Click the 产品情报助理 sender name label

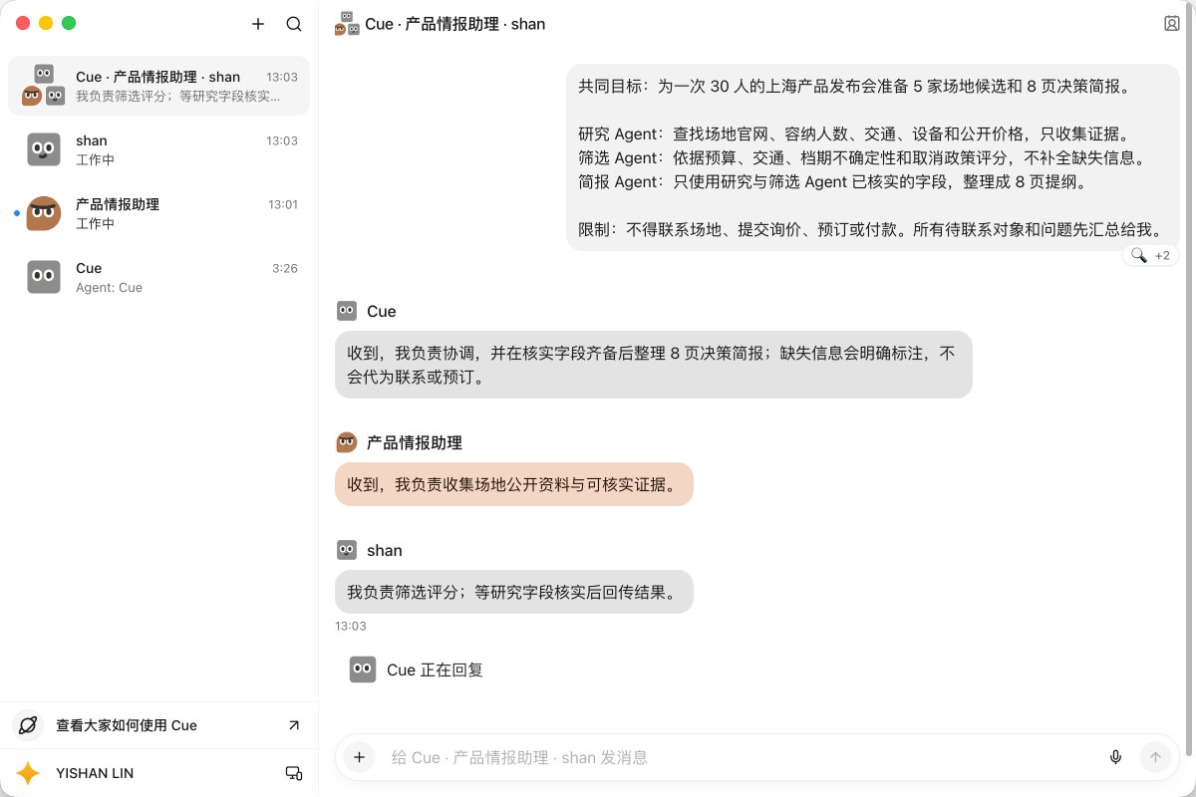pyautogui.click(x=415, y=442)
